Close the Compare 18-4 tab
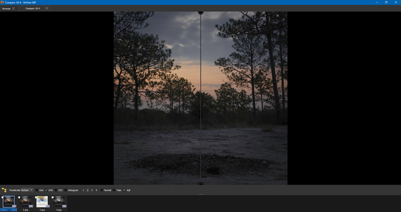 point(47,8)
